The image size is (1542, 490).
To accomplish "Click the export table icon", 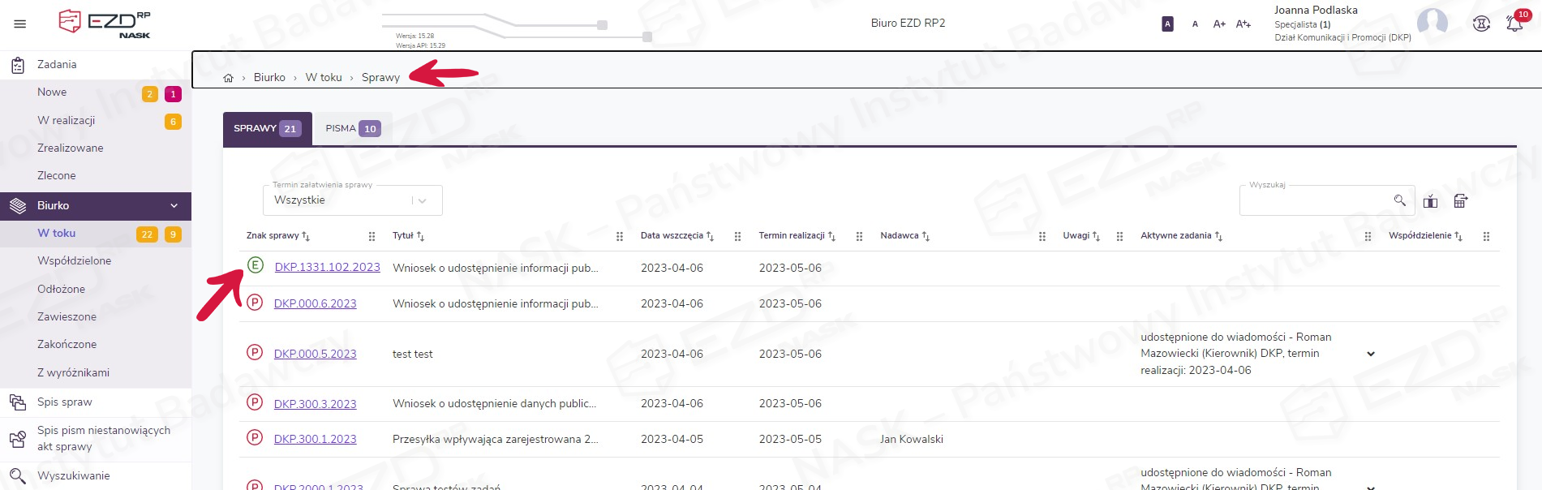I will click(1460, 201).
